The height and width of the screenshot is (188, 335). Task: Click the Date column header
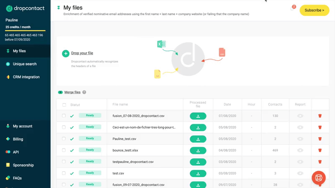(x=227, y=104)
